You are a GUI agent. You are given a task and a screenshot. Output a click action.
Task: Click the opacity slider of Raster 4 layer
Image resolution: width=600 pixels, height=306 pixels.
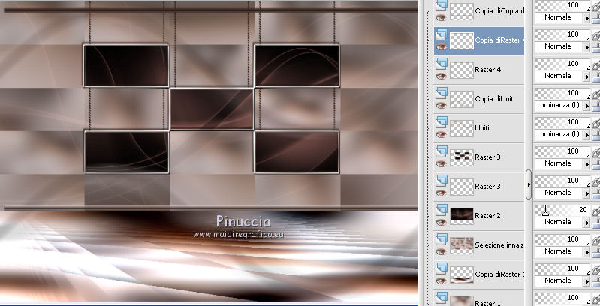[562, 63]
